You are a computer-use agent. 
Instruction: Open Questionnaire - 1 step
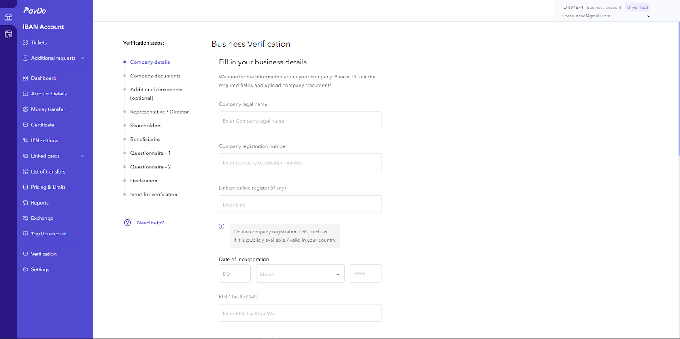pyautogui.click(x=150, y=153)
